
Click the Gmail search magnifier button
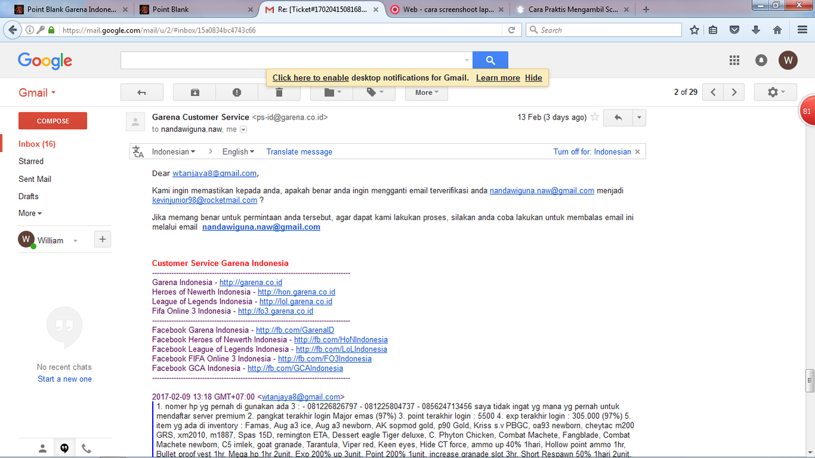[x=490, y=60]
